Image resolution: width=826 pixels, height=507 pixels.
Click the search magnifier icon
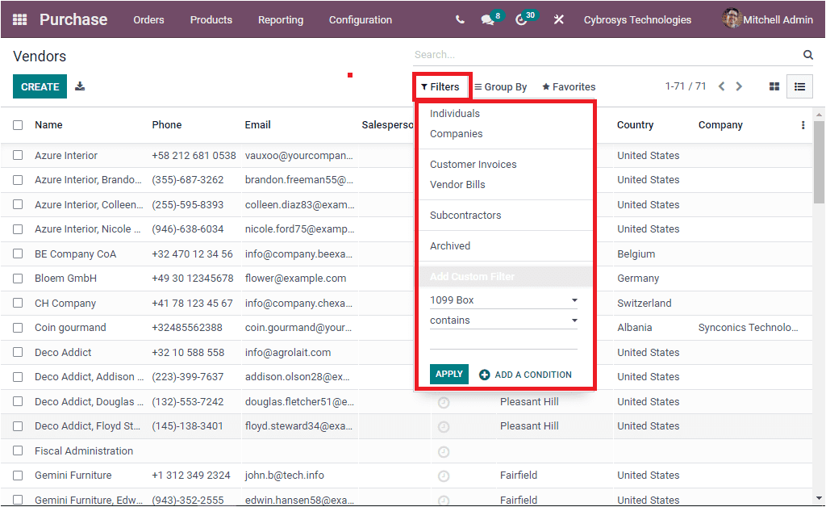tap(808, 54)
